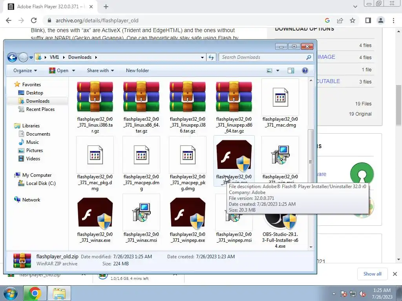Close the Adobe Flash Player tab
The width and height of the screenshot is (402, 301).
tap(91, 7)
